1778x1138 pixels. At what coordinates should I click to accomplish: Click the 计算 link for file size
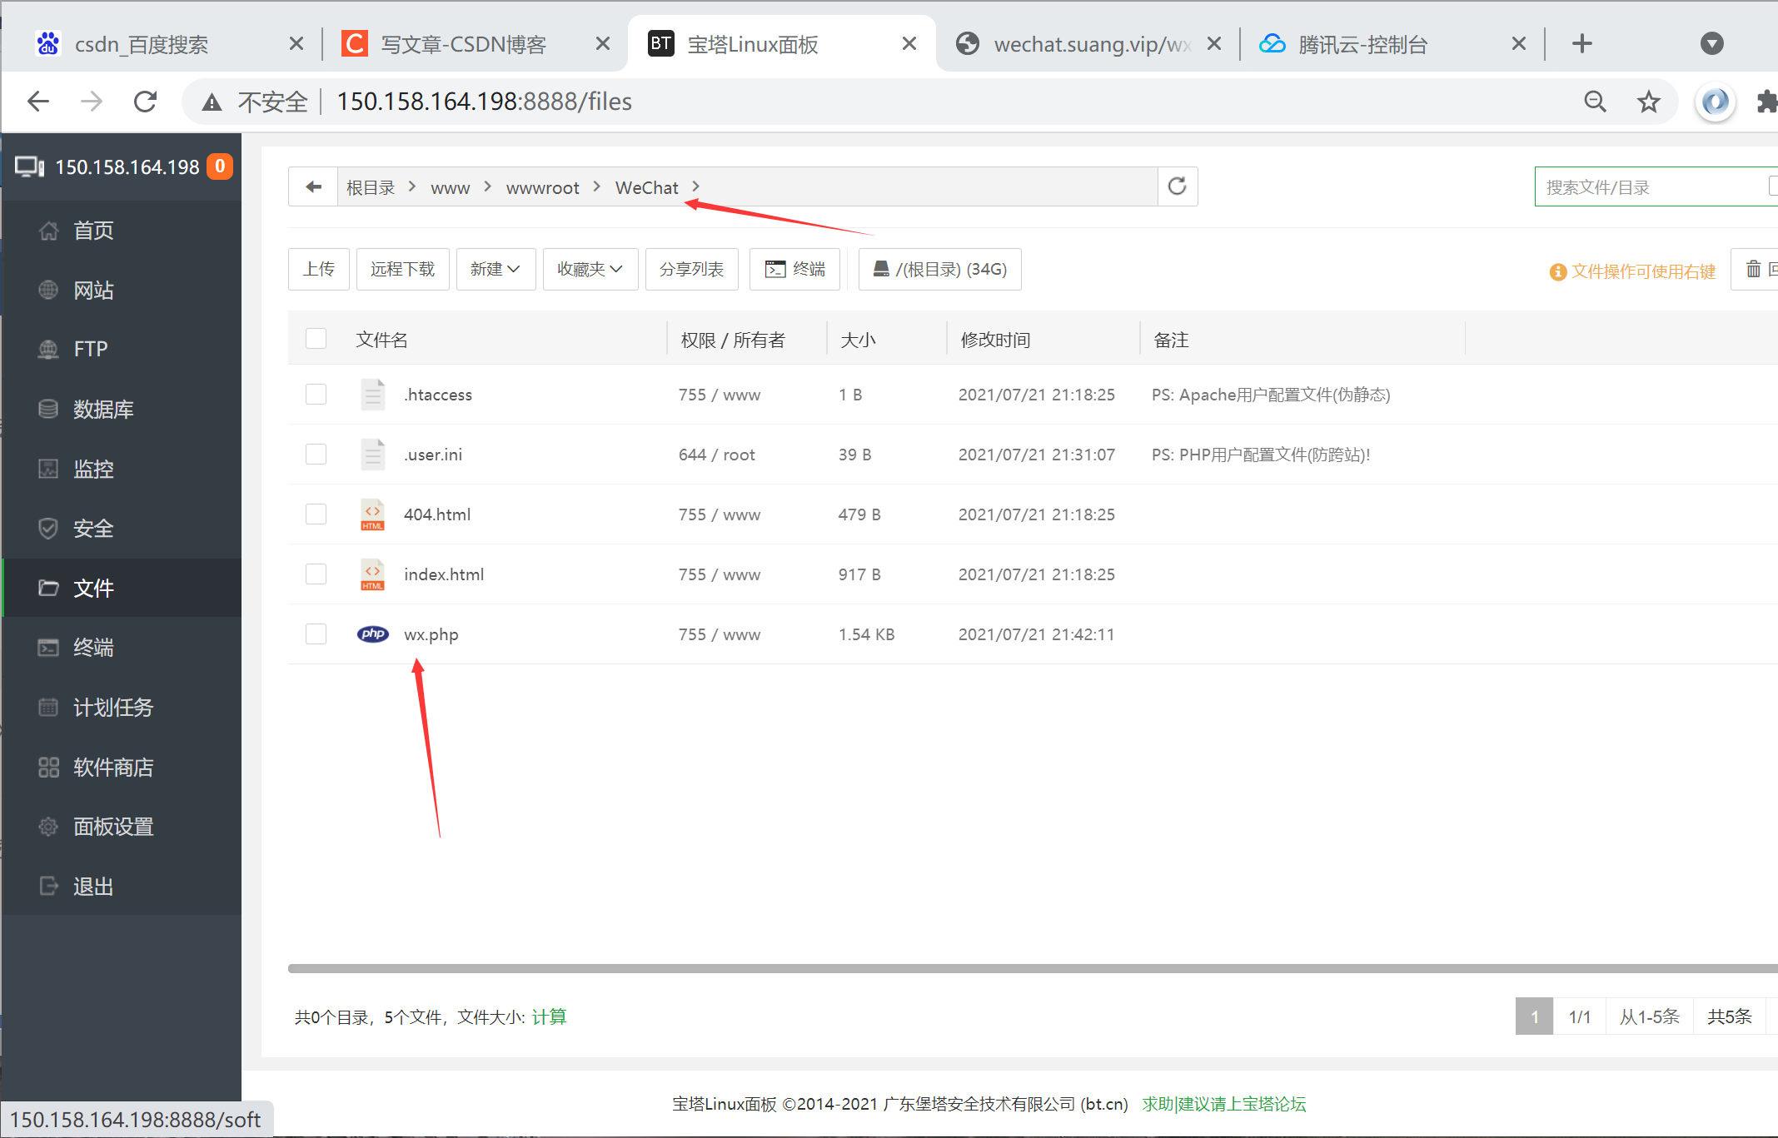point(549,1016)
